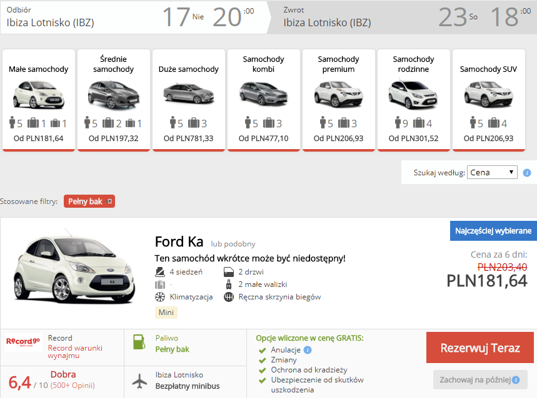Choose the Samochody kombi category
Screen dimensions: 537x398
click(x=263, y=100)
